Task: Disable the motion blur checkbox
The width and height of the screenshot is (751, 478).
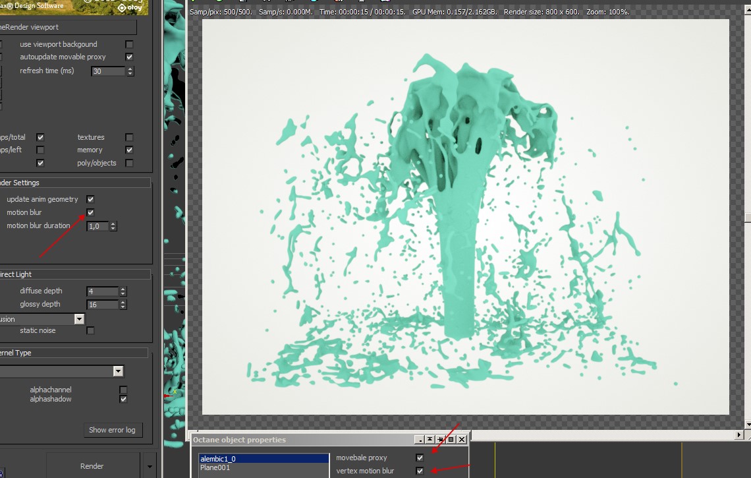Action: pyautogui.click(x=91, y=212)
